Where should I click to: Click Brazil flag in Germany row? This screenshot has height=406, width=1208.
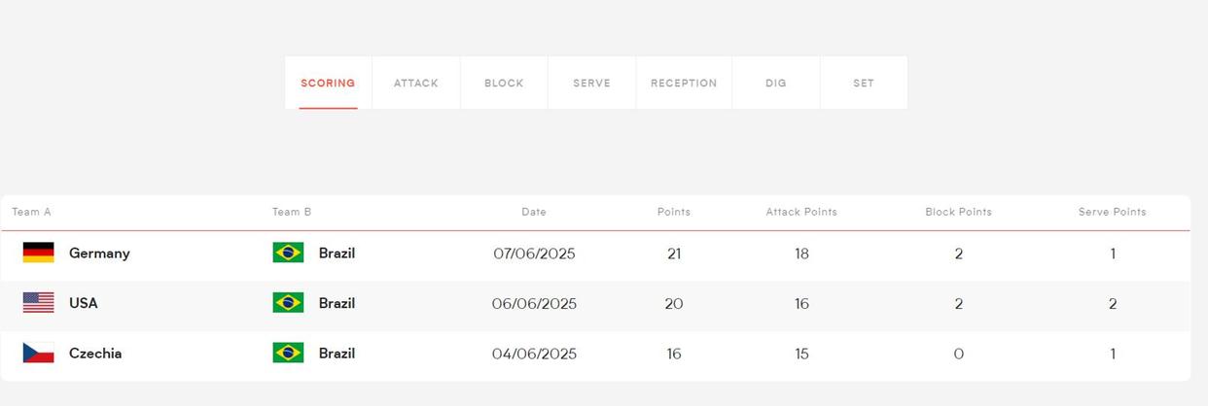tap(288, 253)
